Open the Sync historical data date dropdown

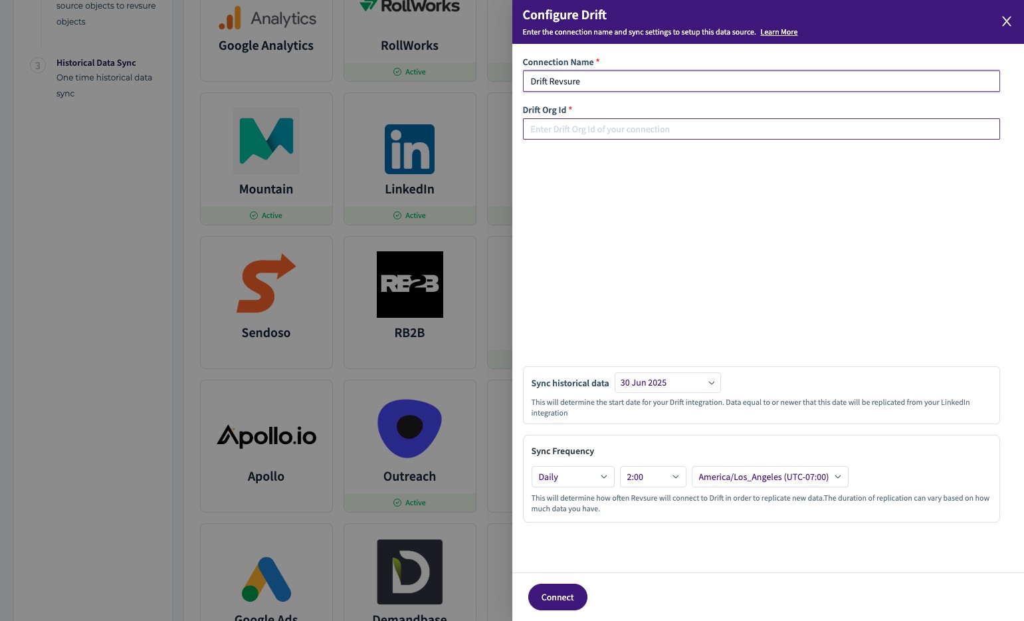[x=667, y=383]
